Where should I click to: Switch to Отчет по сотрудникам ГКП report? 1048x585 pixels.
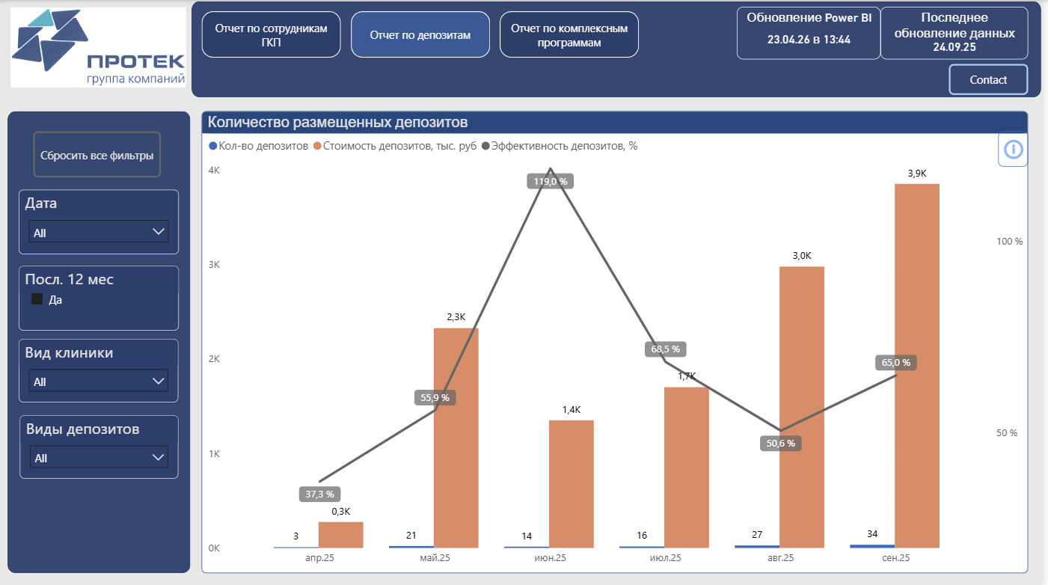tap(271, 34)
